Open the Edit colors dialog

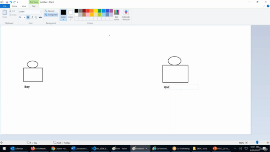point(116,15)
